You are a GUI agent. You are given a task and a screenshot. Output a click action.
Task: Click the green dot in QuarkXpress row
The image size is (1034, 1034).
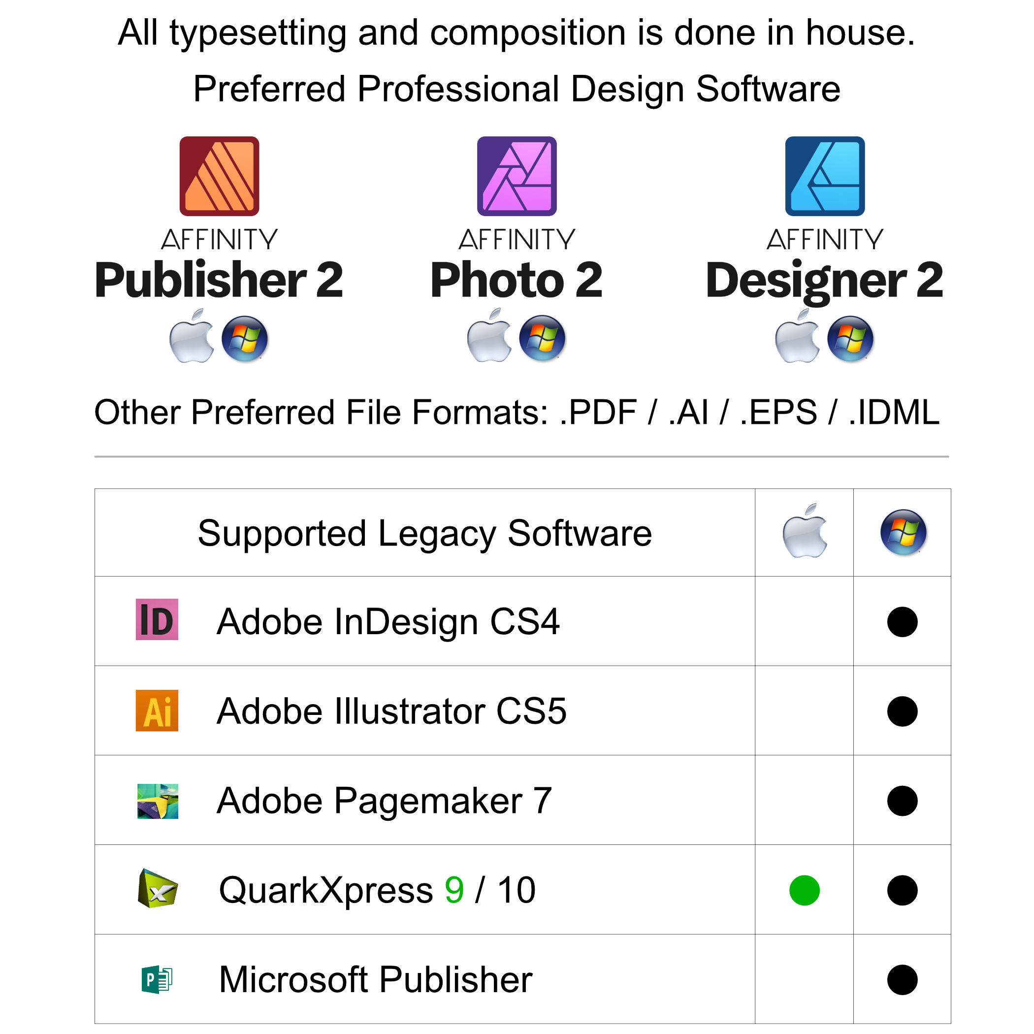pyautogui.click(x=804, y=890)
